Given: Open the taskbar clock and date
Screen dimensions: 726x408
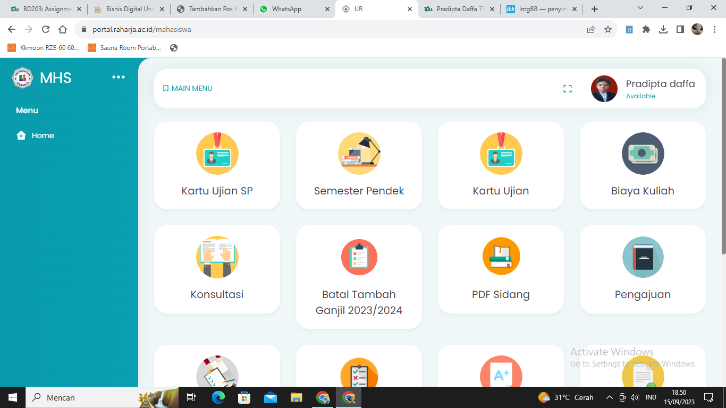Looking at the screenshot, I should (679, 397).
